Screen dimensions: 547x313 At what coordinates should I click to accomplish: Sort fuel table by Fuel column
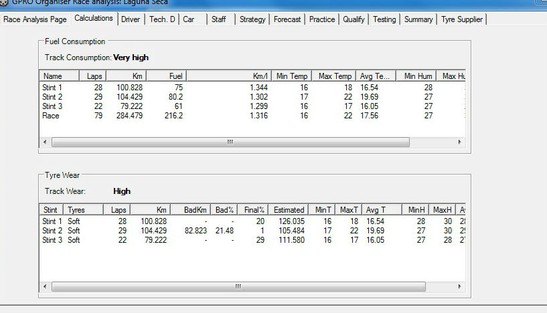coord(167,76)
